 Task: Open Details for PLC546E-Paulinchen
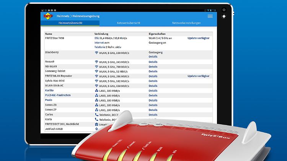pyautogui.click(x=153, y=95)
